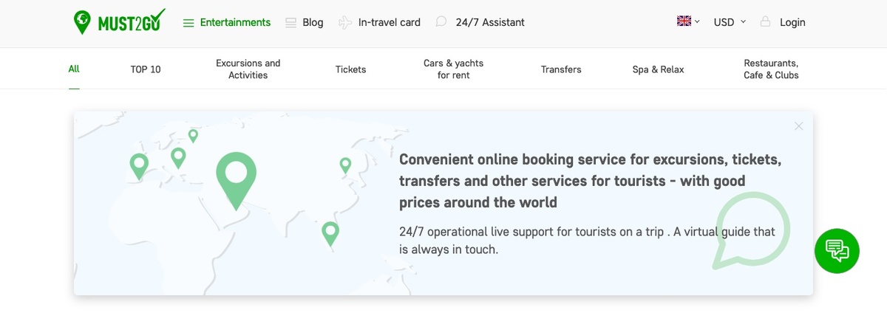Click the Login link

click(x=792, y=22)
